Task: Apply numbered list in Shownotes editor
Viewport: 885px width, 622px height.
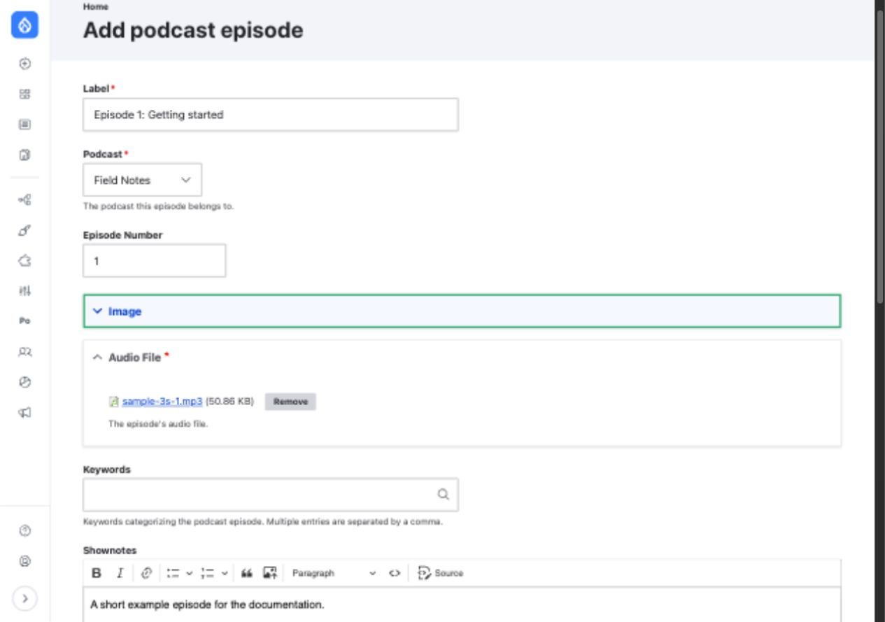Action: [x=207, y=573]
